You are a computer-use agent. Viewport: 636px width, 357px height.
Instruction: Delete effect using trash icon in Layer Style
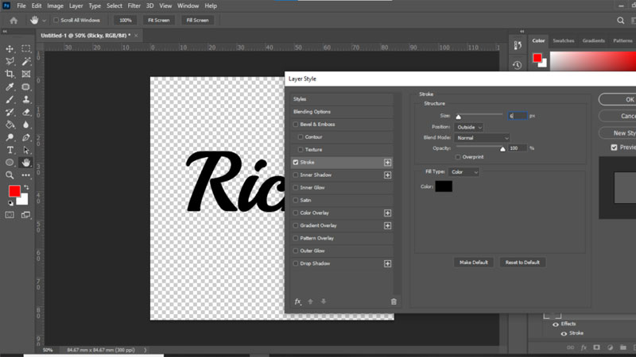(x=394, y=301)
